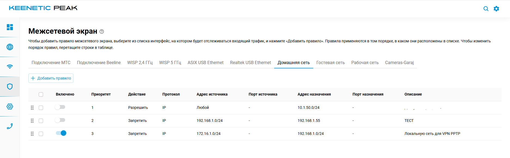Tick the select-all checkbox in table header

41,94
